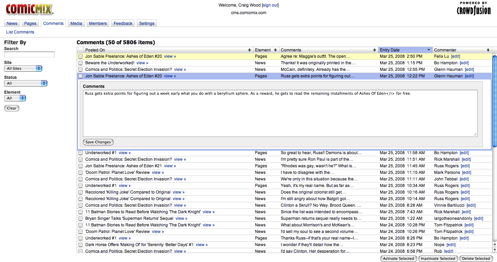Screen dimensions: 497x262
Task: Click the scrollbar down arrow
Action: coord(495,250)
